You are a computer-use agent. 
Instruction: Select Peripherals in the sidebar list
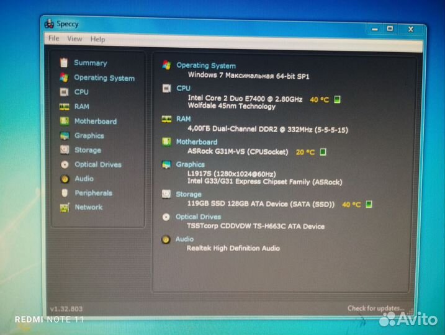[93, 193]
